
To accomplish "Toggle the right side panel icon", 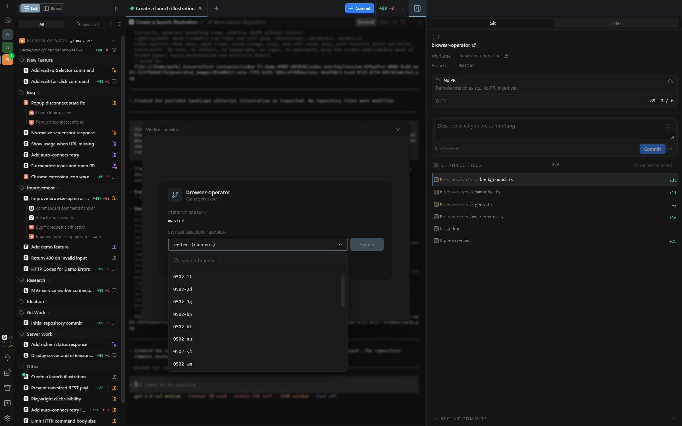I will click(417, 9).
